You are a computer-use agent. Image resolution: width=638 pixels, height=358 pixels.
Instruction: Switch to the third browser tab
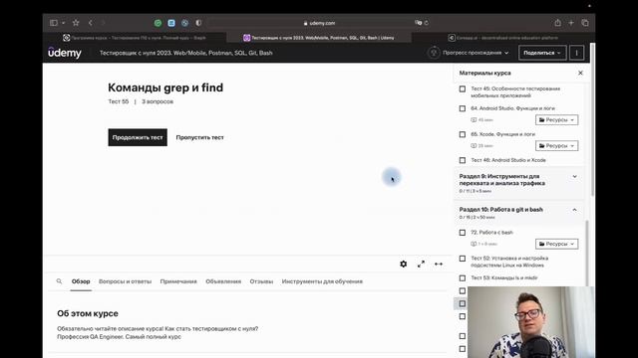tap(502, 38)
